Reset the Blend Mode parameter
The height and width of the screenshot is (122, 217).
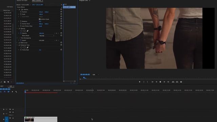pos(61,36)
